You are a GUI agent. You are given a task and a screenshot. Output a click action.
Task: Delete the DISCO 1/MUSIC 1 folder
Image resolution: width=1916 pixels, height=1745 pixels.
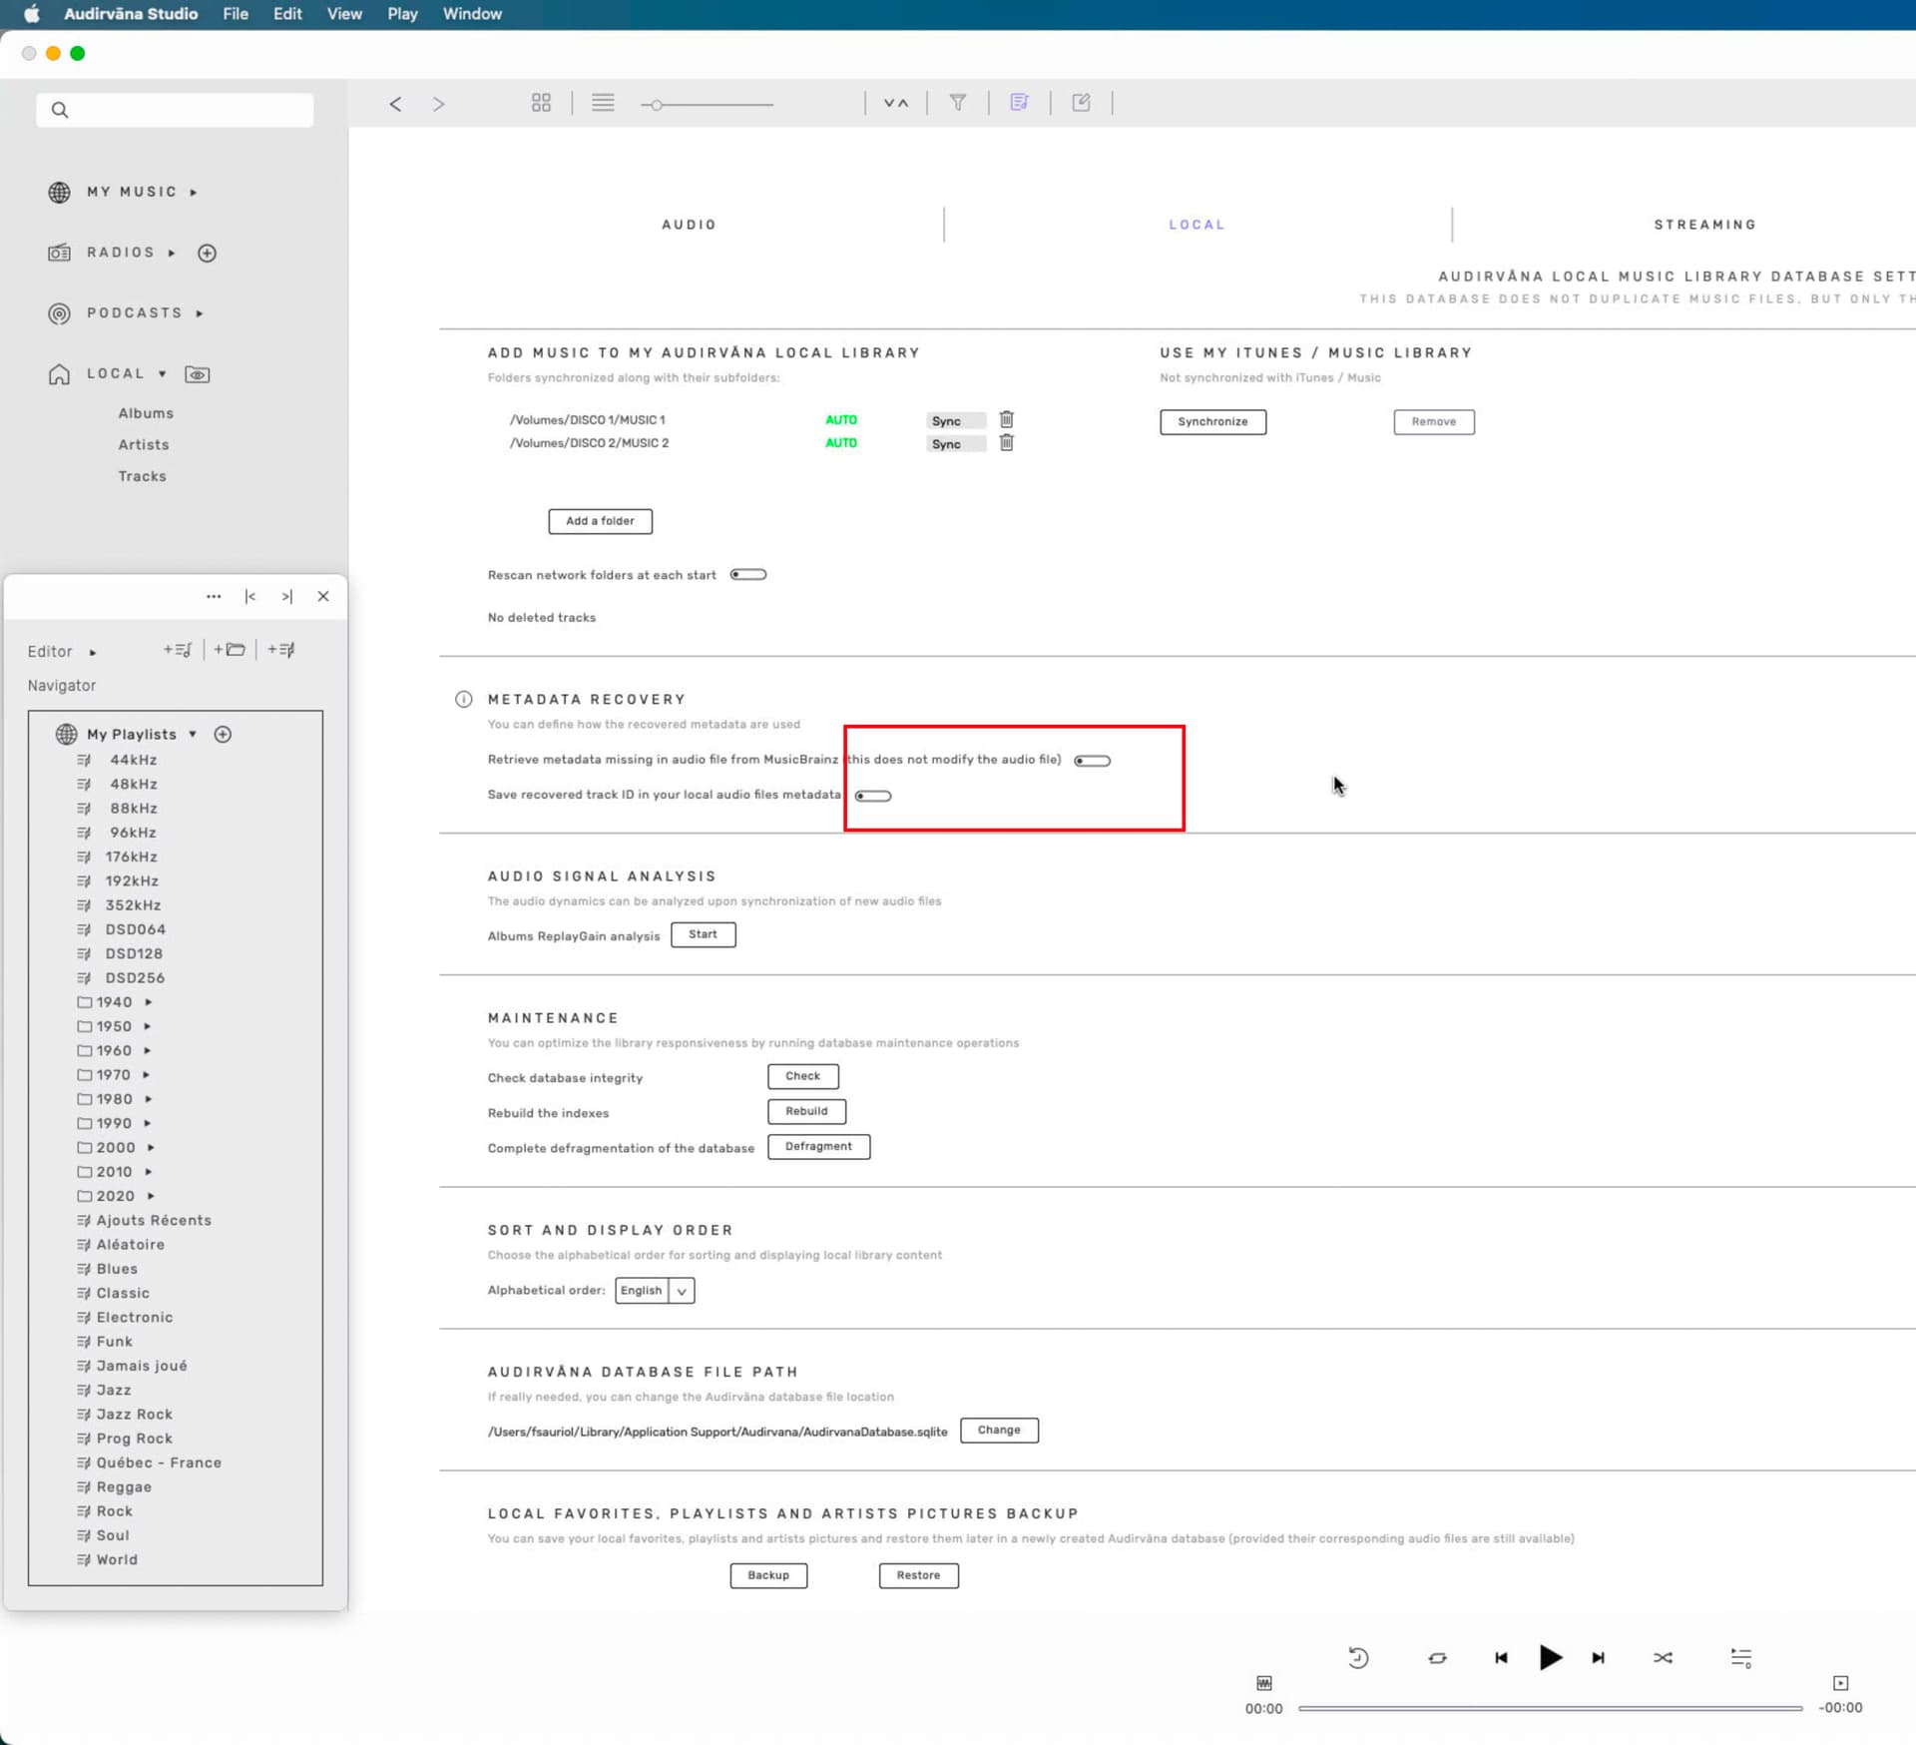pos(1007,419)
